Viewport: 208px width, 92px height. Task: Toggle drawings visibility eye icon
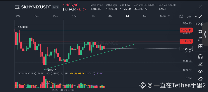pyautogui.click(x=200, y=71)
